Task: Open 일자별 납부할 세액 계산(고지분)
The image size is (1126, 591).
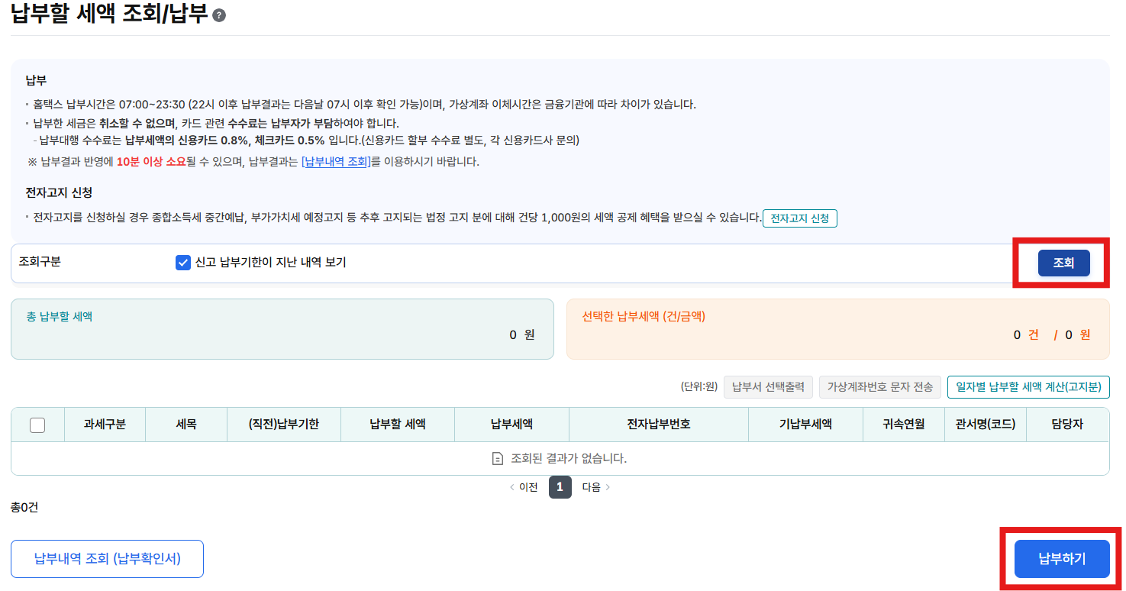Action: click(1028, 387)
